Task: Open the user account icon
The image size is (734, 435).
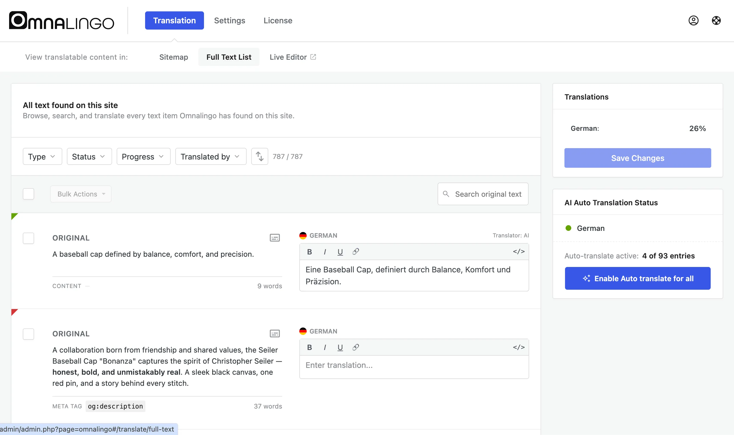Action: click(x=693, y=20)
